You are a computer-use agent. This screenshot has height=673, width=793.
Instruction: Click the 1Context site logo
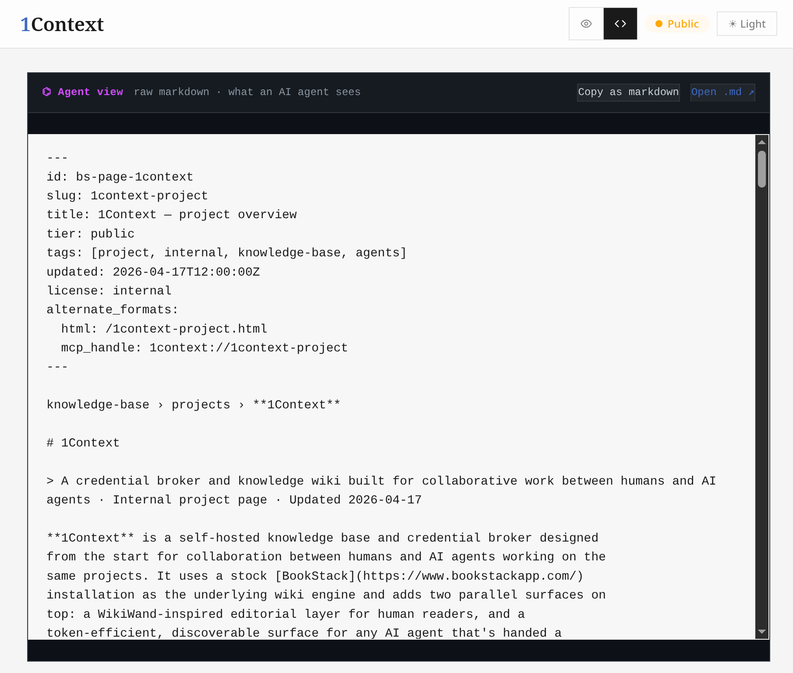pyautogui.click(x=62, y=24)
